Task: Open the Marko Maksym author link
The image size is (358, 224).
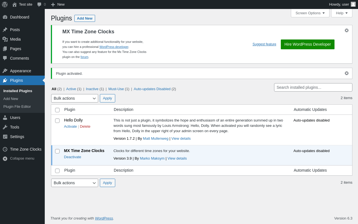Action: coord(152,158)
